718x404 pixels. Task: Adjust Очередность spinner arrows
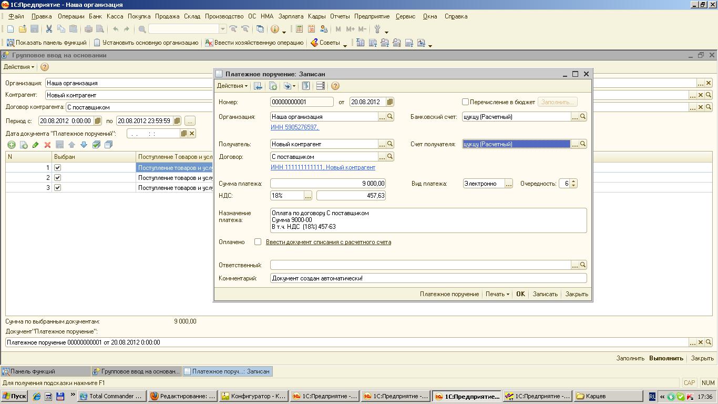point(573,184)
